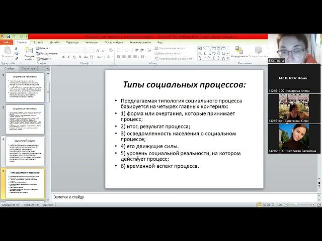The height and width of the screenshot is (241, 322).
Task: Toggle underline (Ч) formatting
Action: click(x=74, y=57)
